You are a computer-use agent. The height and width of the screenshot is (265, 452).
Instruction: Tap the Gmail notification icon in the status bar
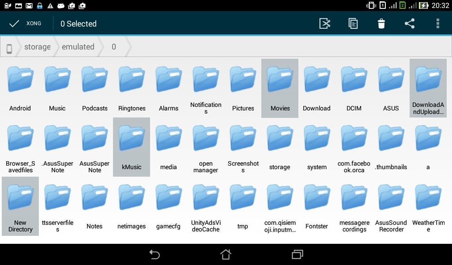(29, 5)
